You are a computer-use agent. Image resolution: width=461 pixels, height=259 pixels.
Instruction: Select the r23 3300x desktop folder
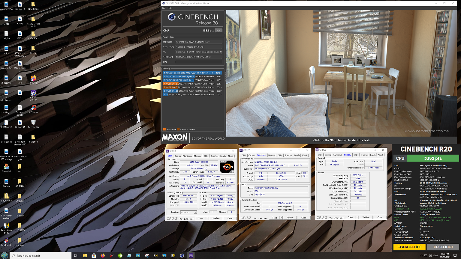[20, 183]
